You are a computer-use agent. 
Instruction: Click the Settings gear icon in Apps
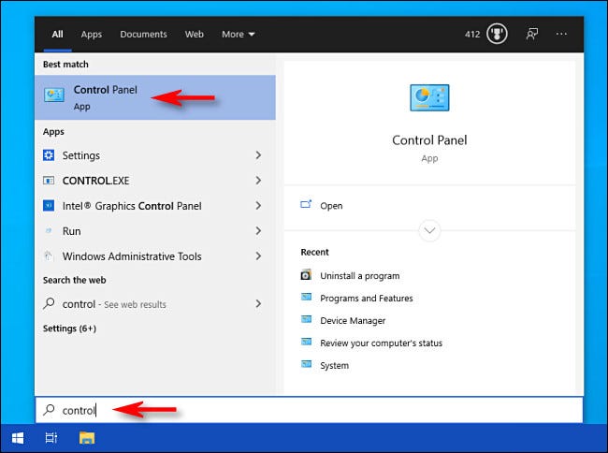click(x=51, y=155)
